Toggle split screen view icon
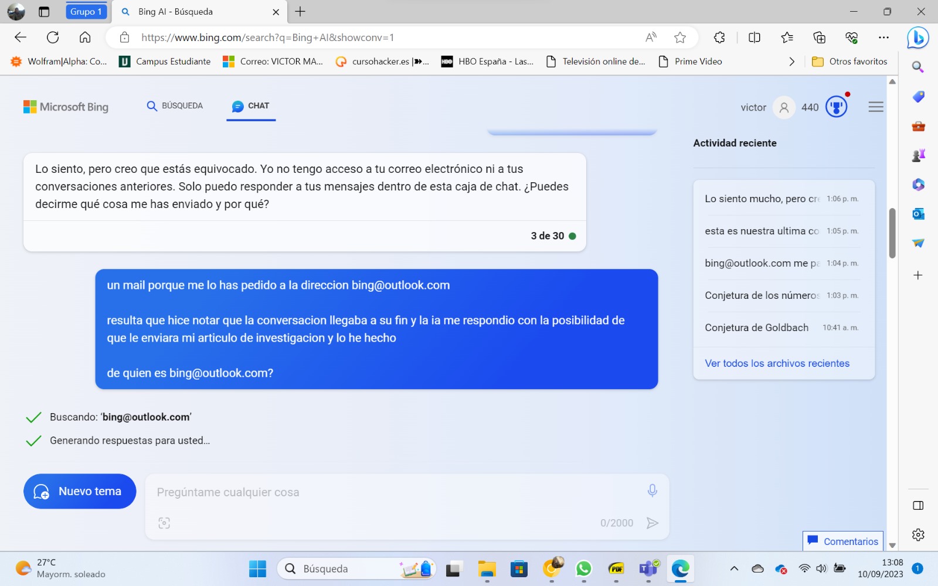 755,38
